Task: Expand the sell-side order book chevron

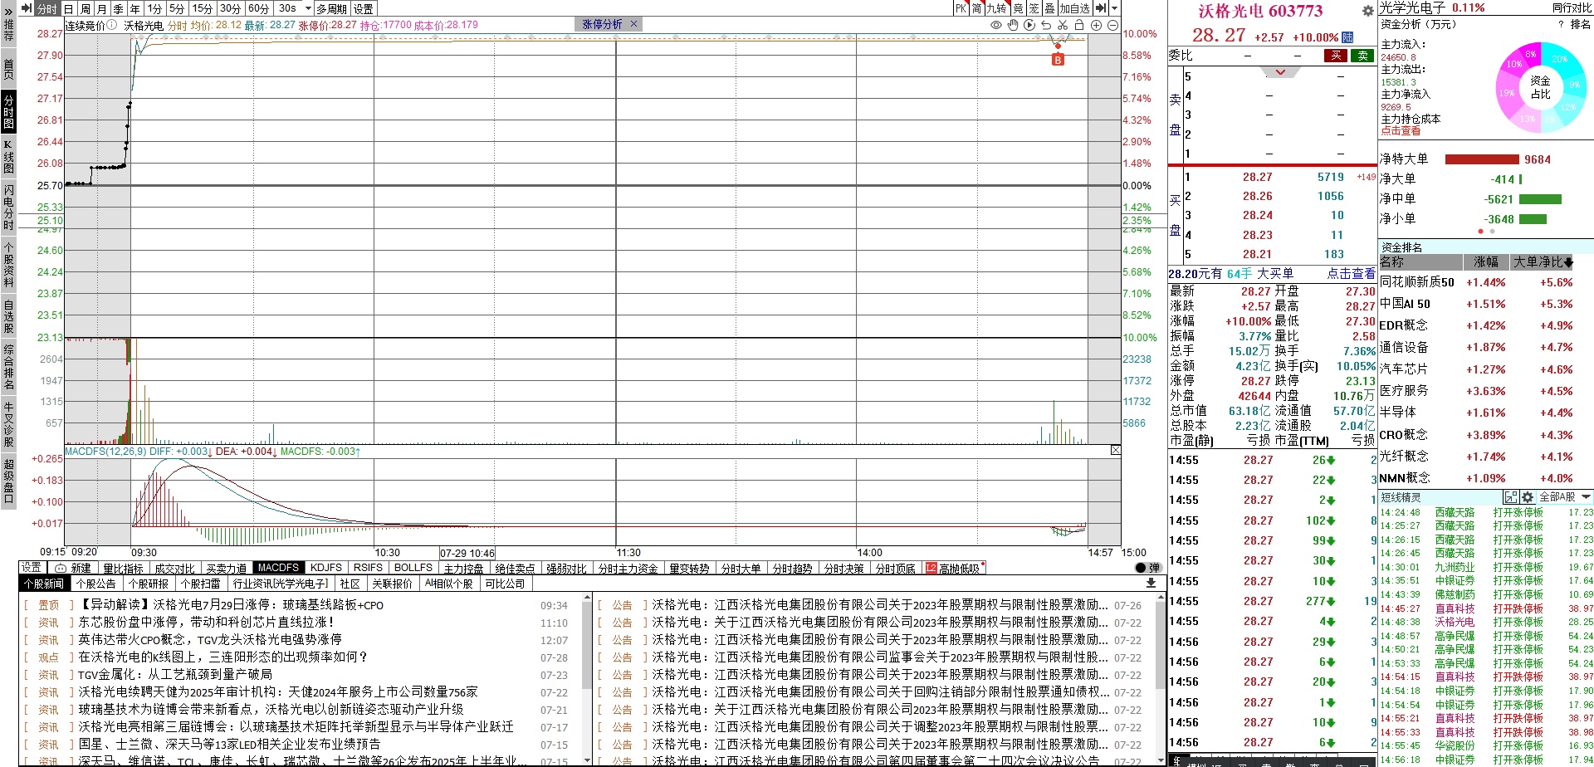Action: tap(1280, 73)
